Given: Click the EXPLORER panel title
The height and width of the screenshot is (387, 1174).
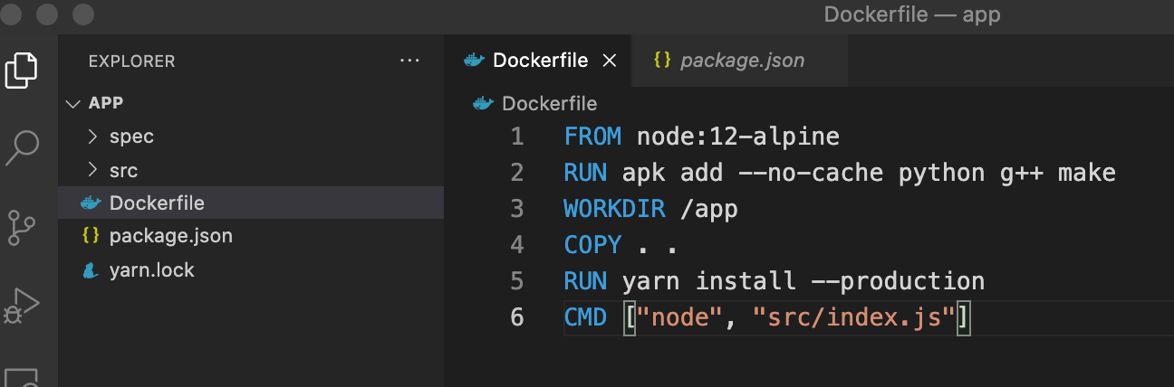Looking at the screenshot, I should [x=131, y=61].
